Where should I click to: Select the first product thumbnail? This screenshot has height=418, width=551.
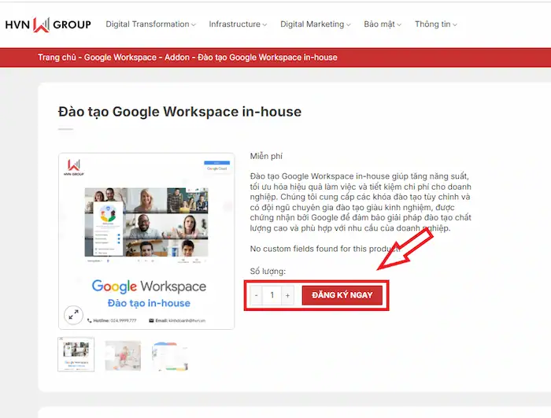tap(76, 355)
